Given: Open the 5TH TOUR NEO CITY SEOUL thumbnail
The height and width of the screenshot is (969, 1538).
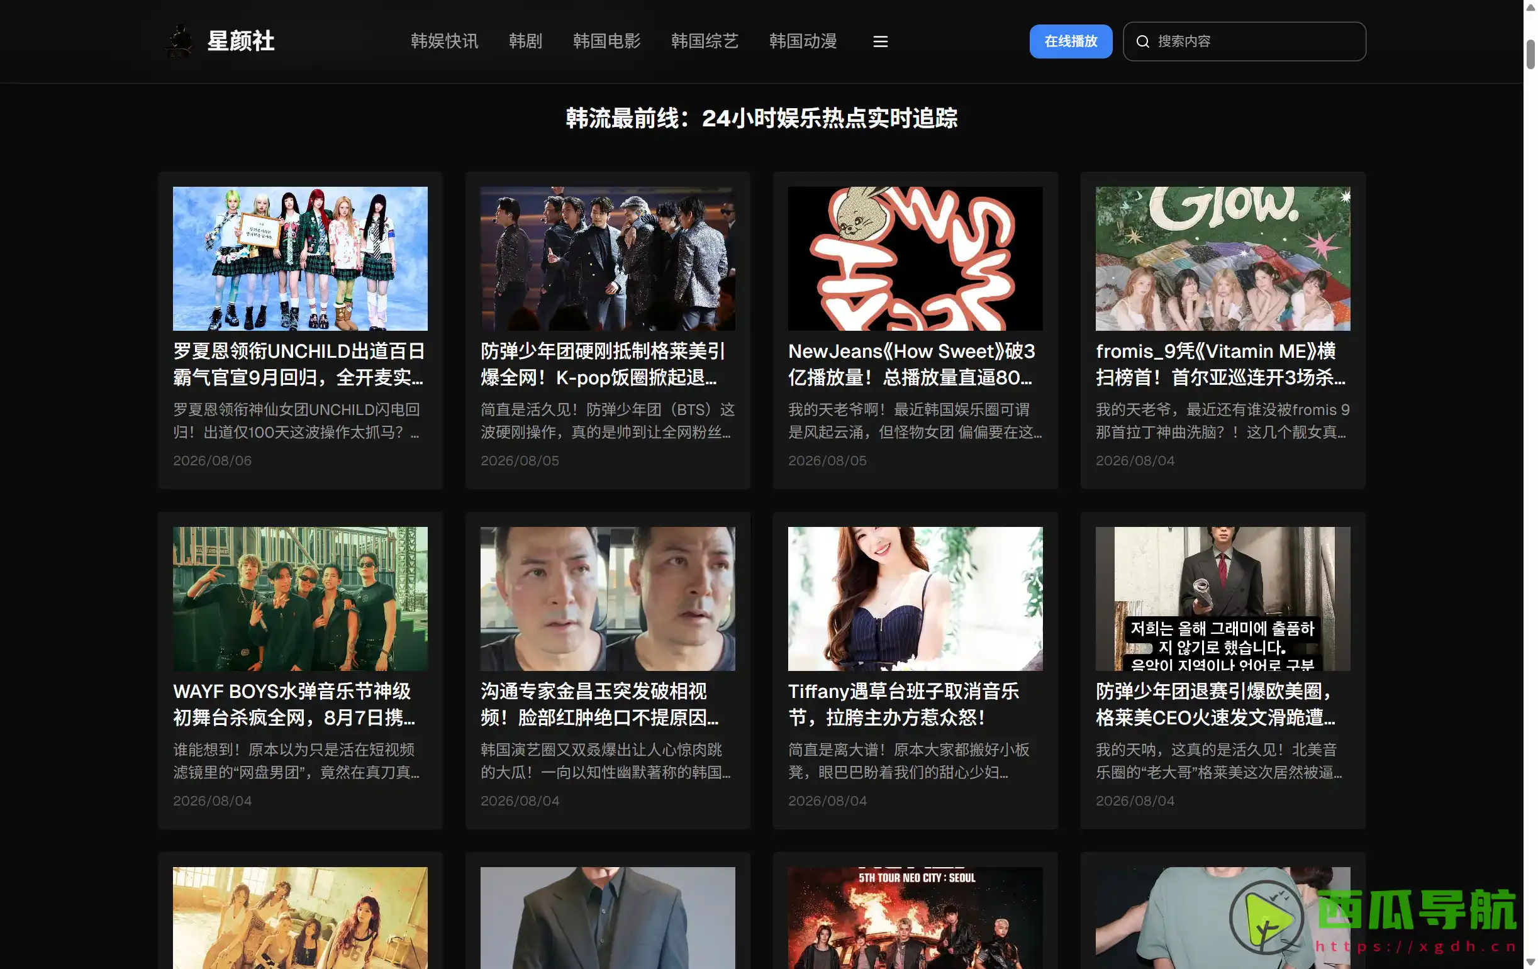Looking at the screenshot, I should coord(915,918).
